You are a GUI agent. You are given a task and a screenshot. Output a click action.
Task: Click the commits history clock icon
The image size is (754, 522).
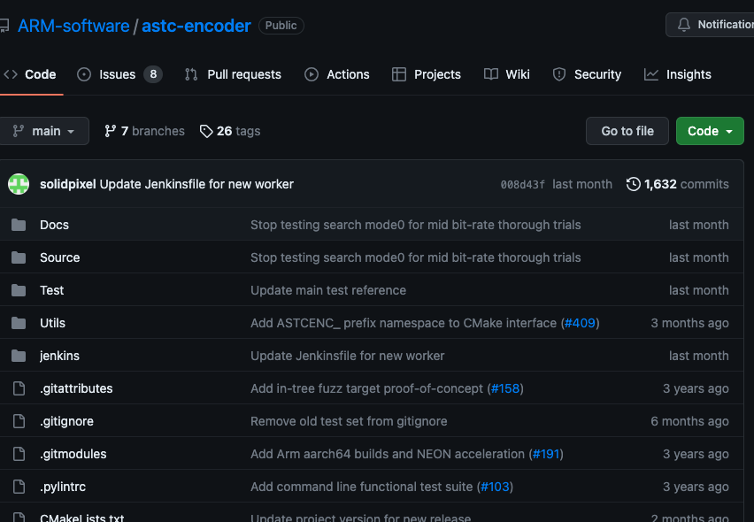[x=634, y=184]
